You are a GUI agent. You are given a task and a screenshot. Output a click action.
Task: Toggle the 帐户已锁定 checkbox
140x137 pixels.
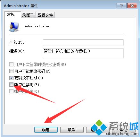coord(11,91)
